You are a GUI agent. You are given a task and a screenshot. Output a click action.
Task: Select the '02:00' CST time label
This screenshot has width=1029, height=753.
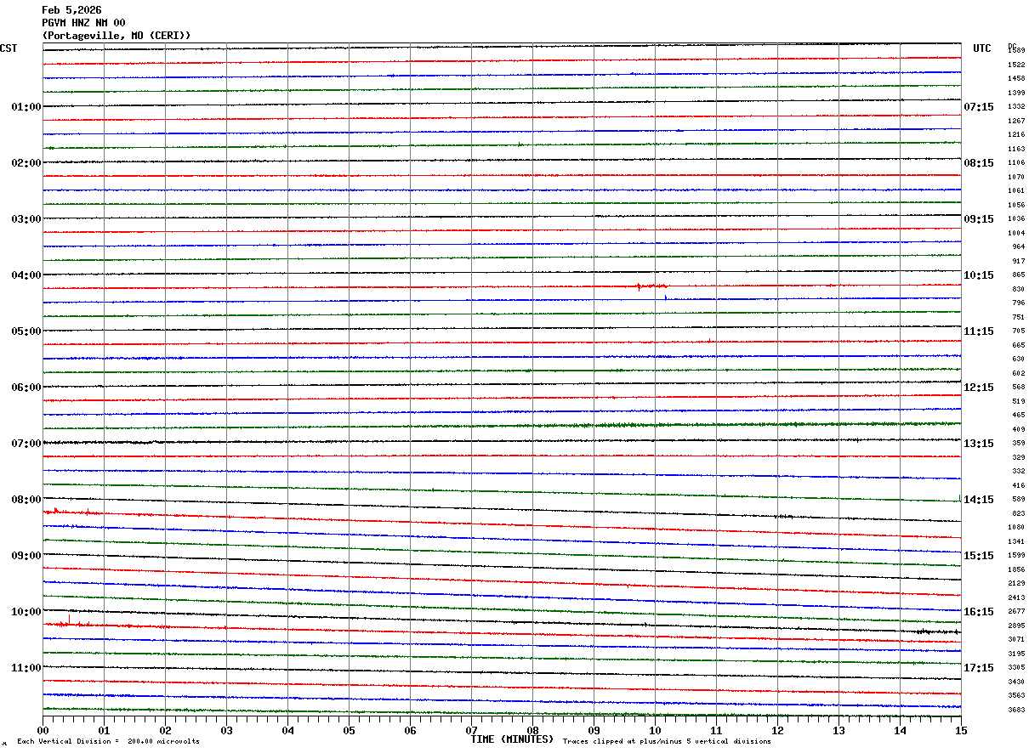[26, 163]
